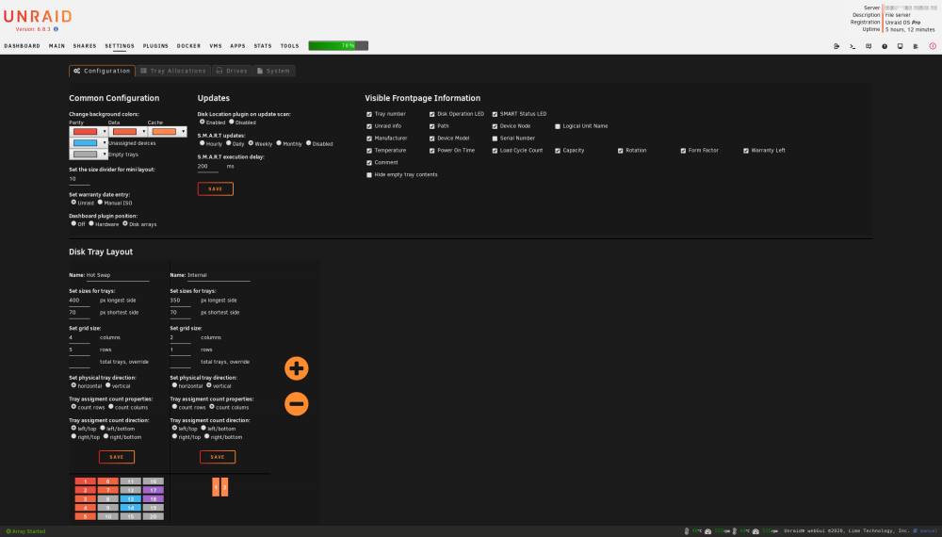This screenshot has width=942, height=537.
Task: Toggle Disk Operation LED checkbox
Action: pyautogui.click(x=432, y=114)
